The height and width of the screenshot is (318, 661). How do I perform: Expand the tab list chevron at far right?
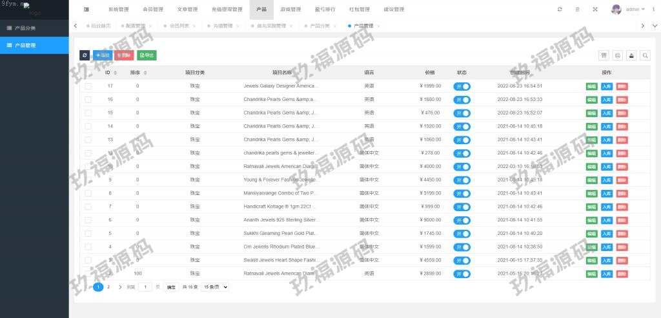point(655,26)
